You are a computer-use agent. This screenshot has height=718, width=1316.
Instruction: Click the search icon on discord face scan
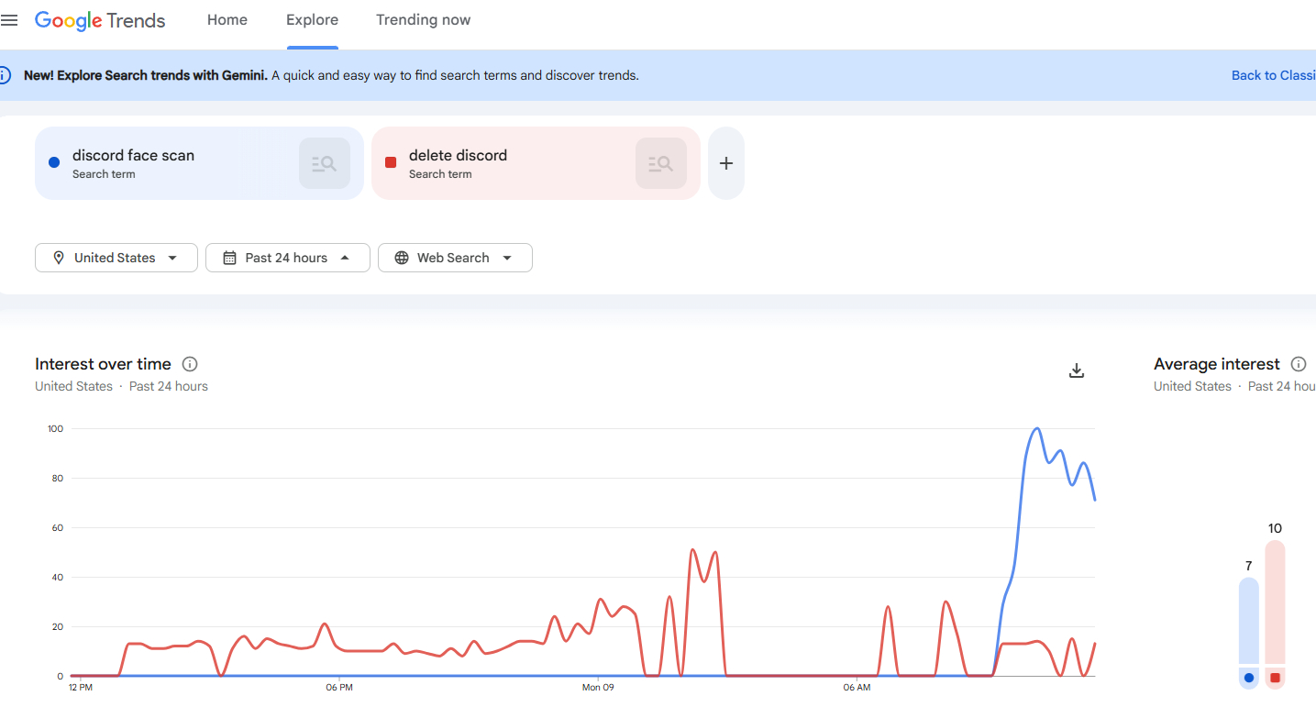pos(324,163)
